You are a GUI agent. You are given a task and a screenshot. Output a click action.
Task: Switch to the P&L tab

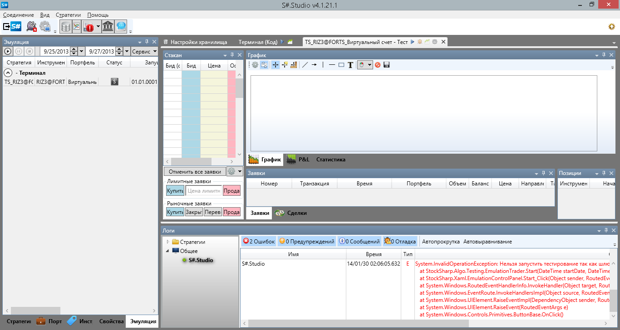coord(304,160)
